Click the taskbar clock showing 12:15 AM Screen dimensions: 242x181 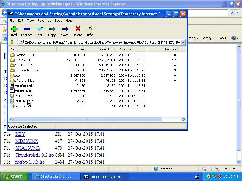point(231,176)
